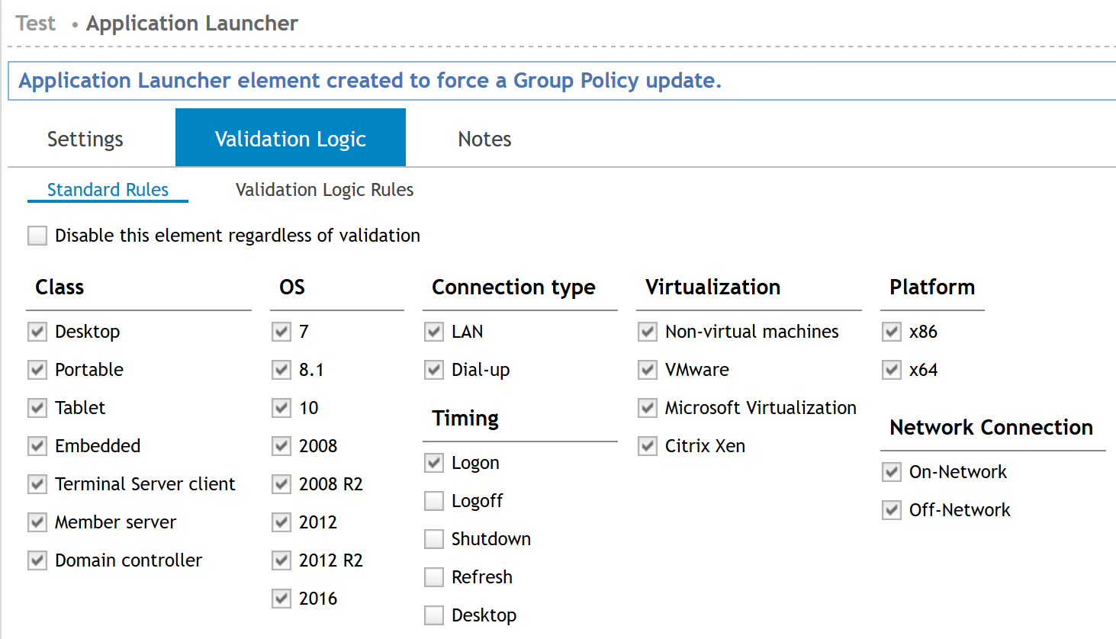1116x639 pixels.
Task: Check the Shutdown timing option
Action: pos(433,538)
